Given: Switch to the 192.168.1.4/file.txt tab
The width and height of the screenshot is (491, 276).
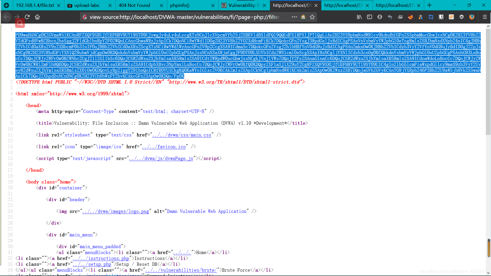Looking at the screenshot, I should pyautogui.click(x=35, y=5).
